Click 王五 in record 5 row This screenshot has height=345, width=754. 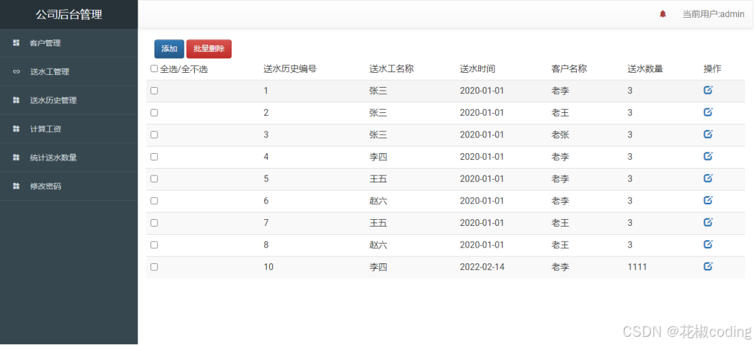click(378, 179)
